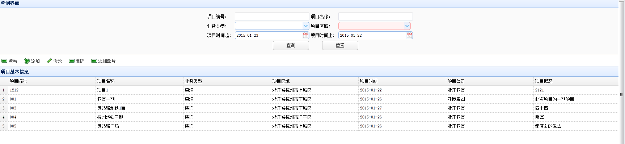The height and width of the screenshot is (144, 625).
Task: Select row with project number 1212
Action: (309, 90)
